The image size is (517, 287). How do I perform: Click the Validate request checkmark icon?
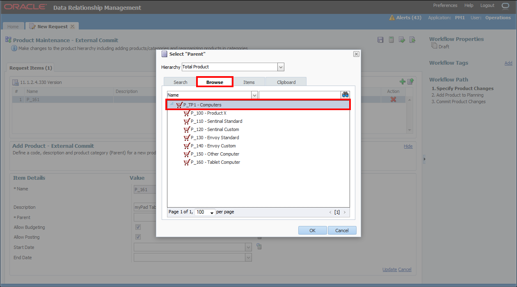(x=402, y=40)
